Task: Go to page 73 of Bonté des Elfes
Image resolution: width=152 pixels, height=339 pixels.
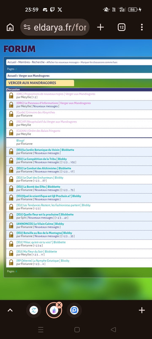Action: click(x=72, y=190)
